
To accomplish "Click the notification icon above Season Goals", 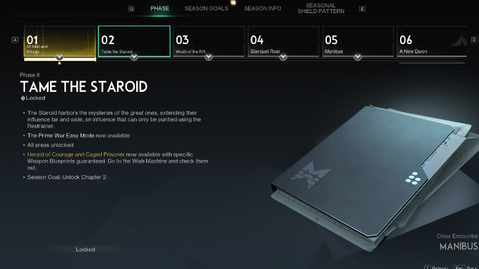I will pyautogui.click(x=234, y=3).
